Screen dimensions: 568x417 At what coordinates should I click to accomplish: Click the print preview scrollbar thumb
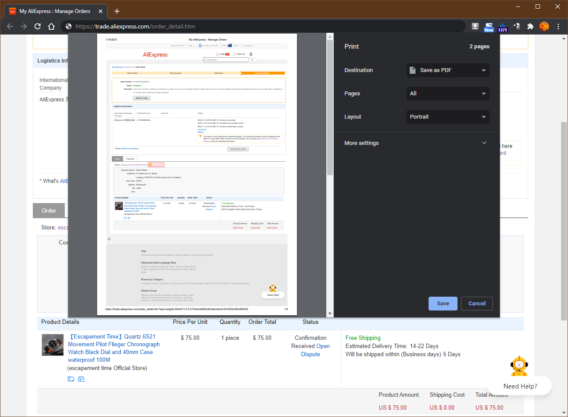point(330,108)
